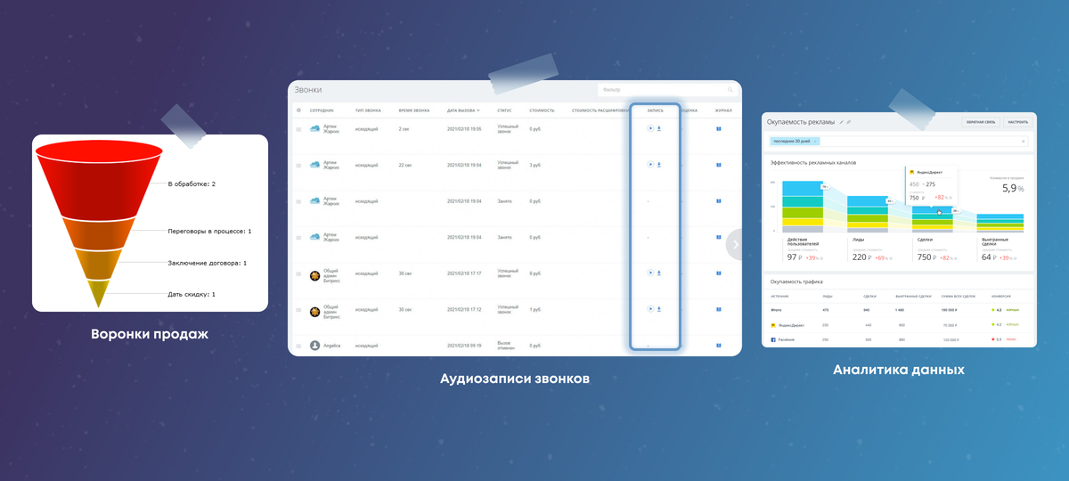1069x481 pixels.
Task: Click Facebook icon in traffic table
Action: 773,339
